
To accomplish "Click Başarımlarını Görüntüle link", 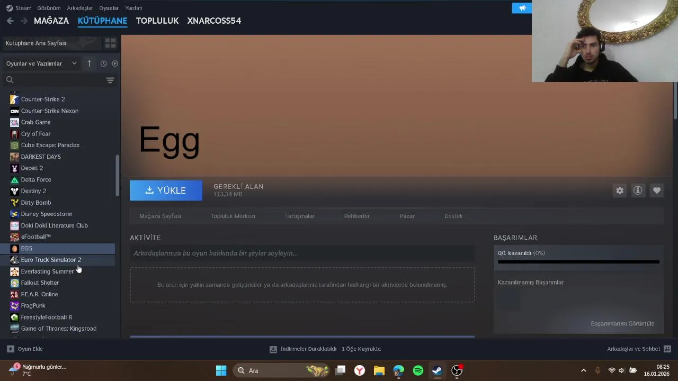I will [x=622, y=323].
